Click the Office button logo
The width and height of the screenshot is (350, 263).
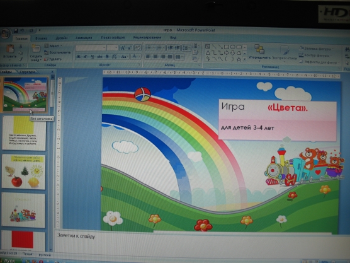click(x=6, y=34)
